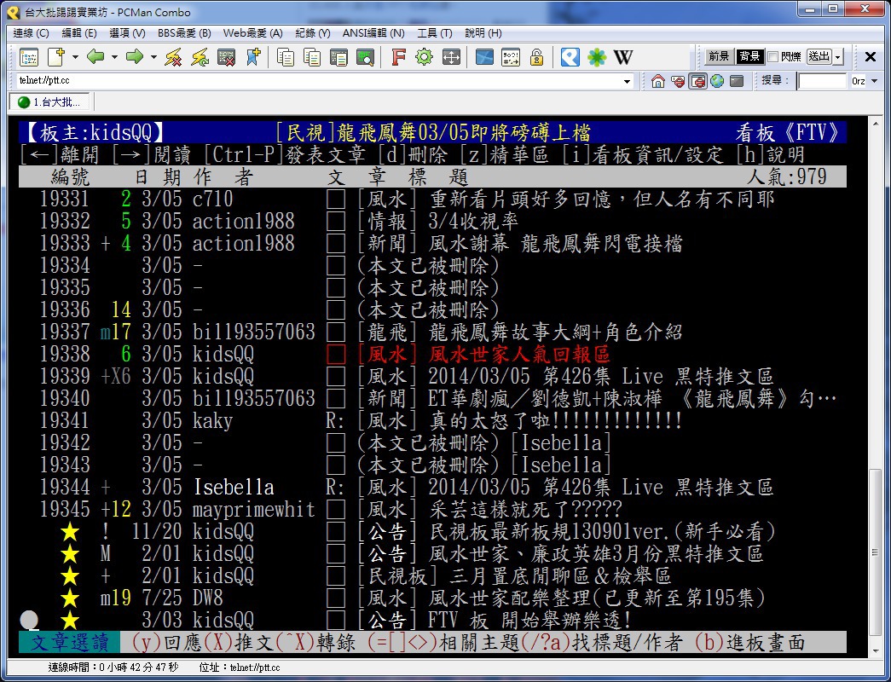Click the new connection page icon
Viewport: 891px width, 682px height.
pos(56,57)
